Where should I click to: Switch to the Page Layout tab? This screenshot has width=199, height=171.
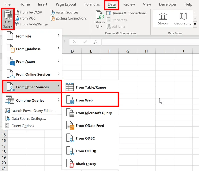[66, 4]
